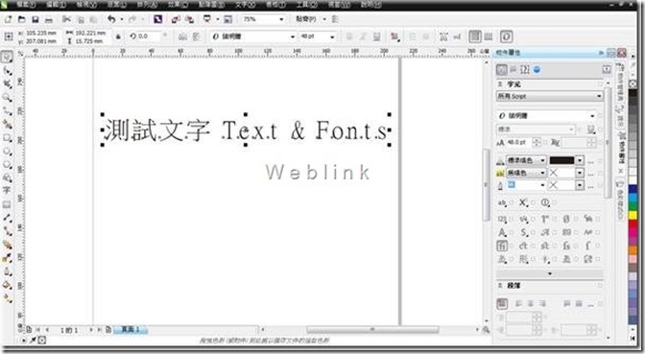The height and width of the screenshot is (354, 645).
Task: Toggle Interactive OpenType button
Action: click(506, 36)
